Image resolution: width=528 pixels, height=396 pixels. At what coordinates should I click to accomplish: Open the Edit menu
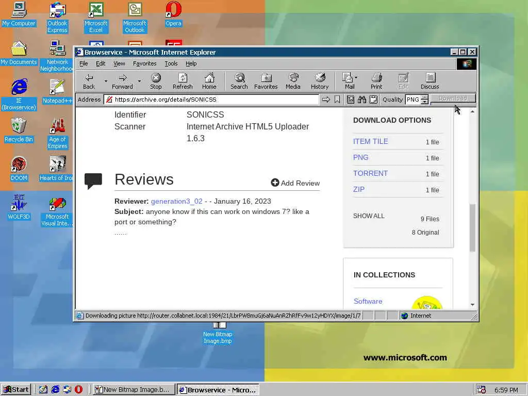(x=101, y=63)
